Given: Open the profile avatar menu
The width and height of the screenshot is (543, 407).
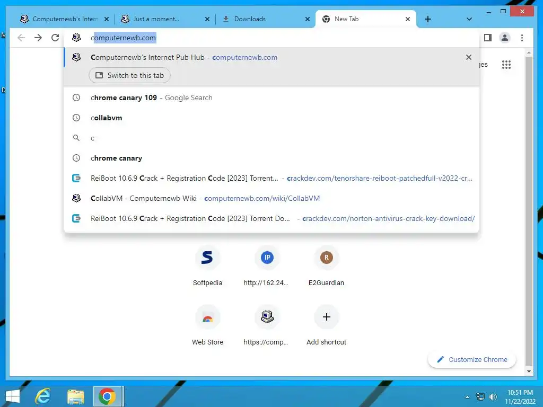Looking at the screenshot, I should 505,38.
